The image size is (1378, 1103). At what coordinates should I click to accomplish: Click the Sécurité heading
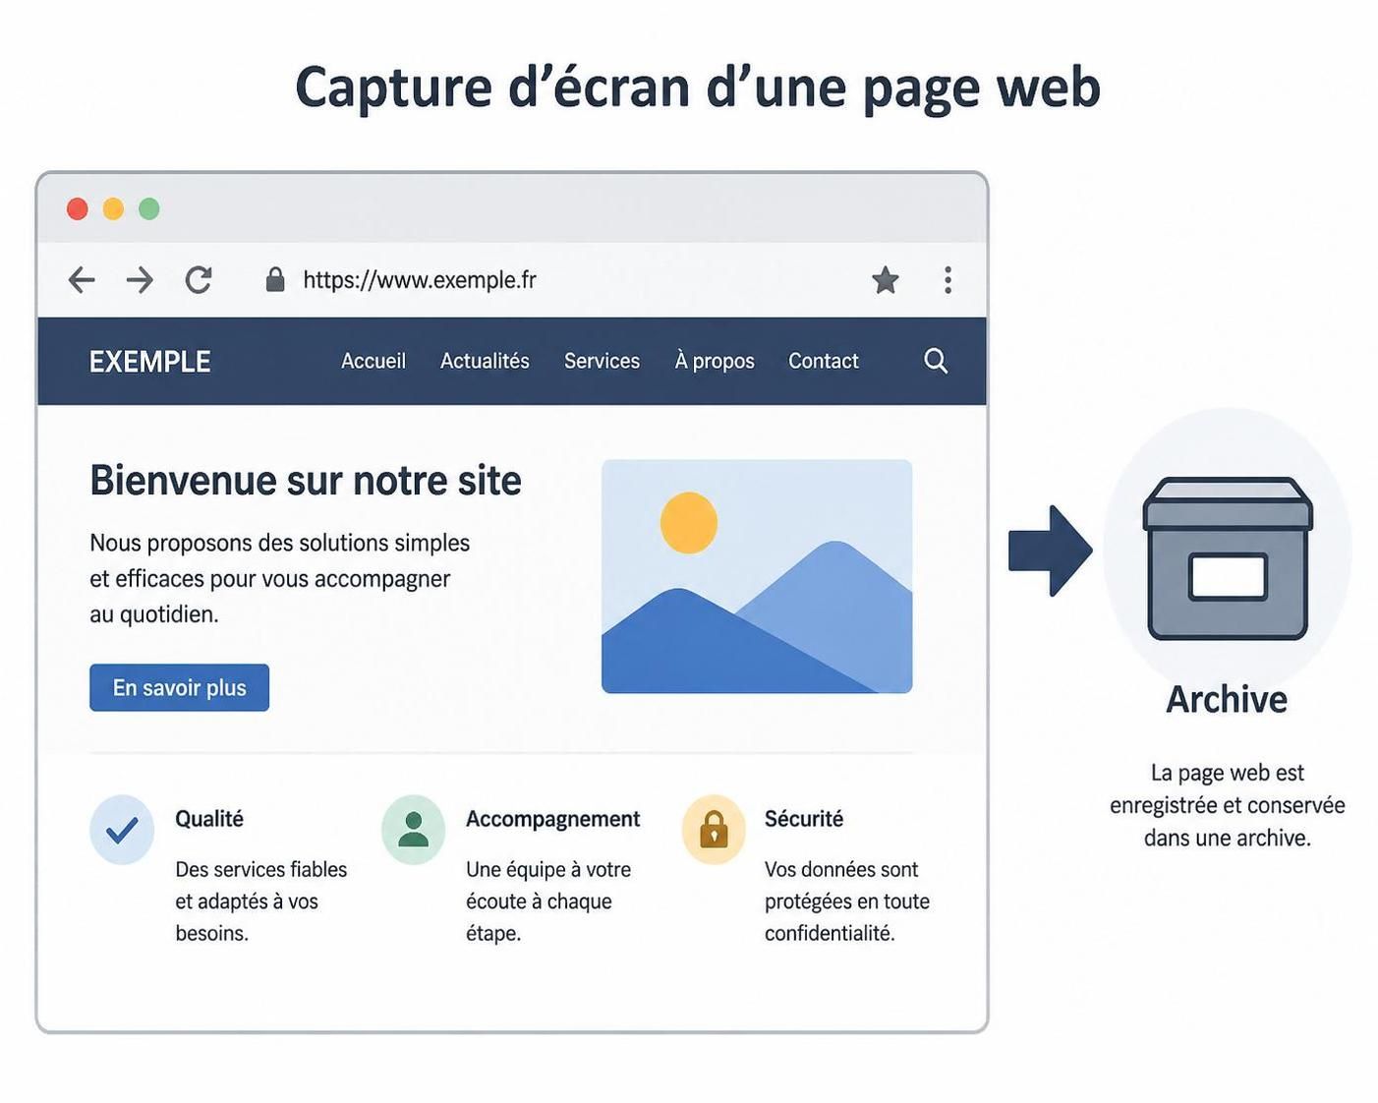click(804, 819)
